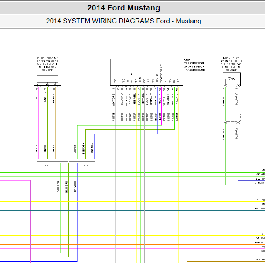Click the "LE111" circuit code label

click(160, 117)
